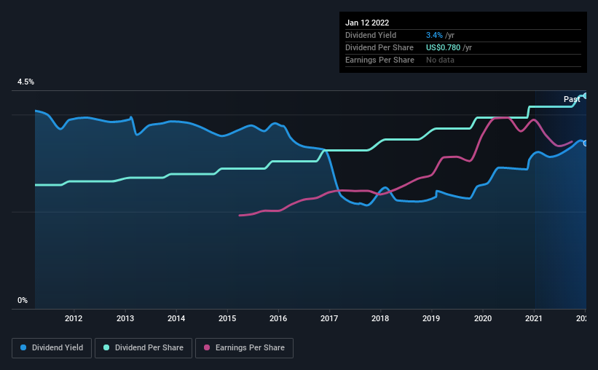Select the 2020 axis label
Screen dimensions: 598x370
tap(483, 318)
